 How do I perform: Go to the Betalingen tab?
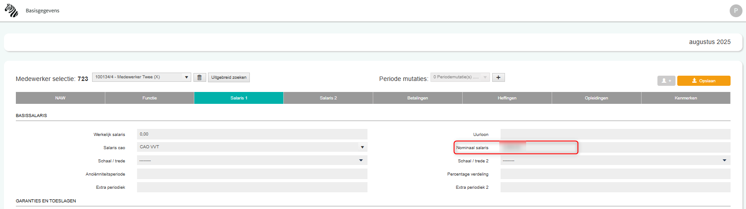[x=417, y=98]
